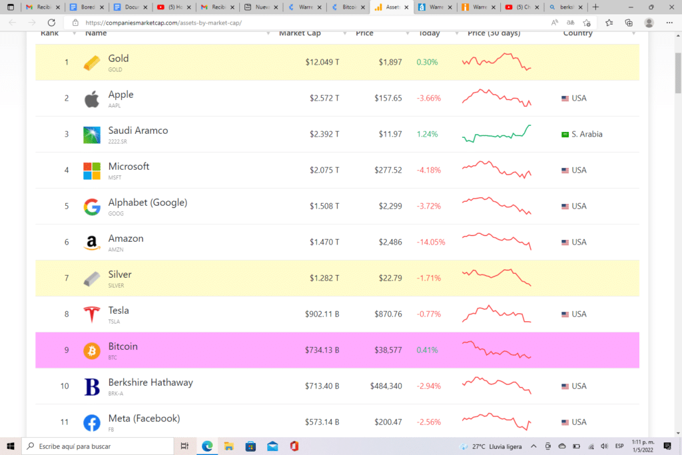Click the orange Bitcoin logo
This screenshot has width=682, height=455.
[92, 350]
